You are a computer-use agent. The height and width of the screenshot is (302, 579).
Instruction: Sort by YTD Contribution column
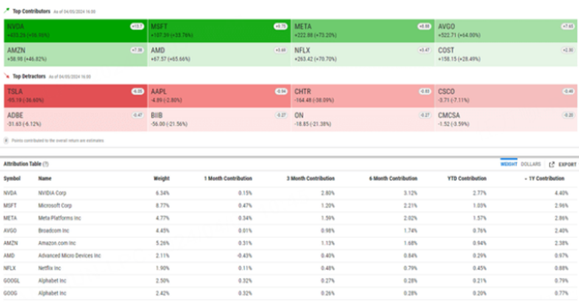467,178
